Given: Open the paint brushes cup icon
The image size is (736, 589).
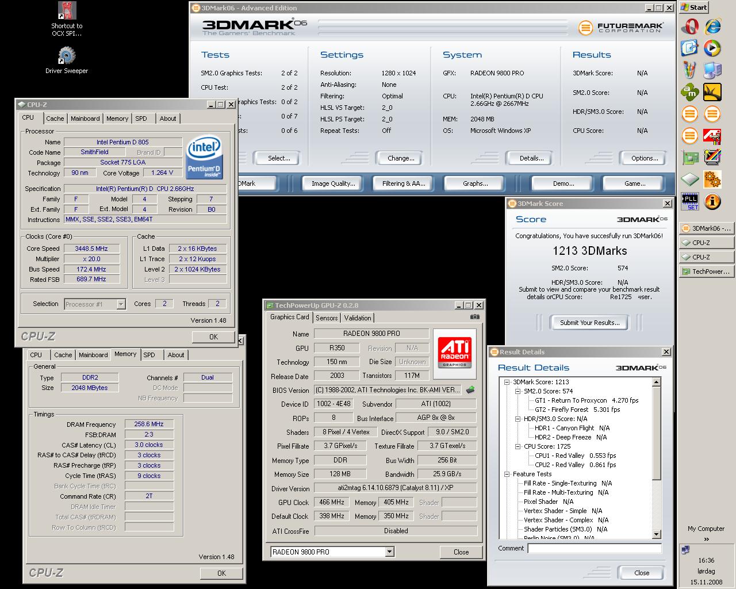Looking at the screenshot, I should coord(689,70).
